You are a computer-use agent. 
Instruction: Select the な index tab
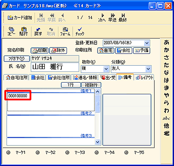pyautogui.click(x=167, y=73)
